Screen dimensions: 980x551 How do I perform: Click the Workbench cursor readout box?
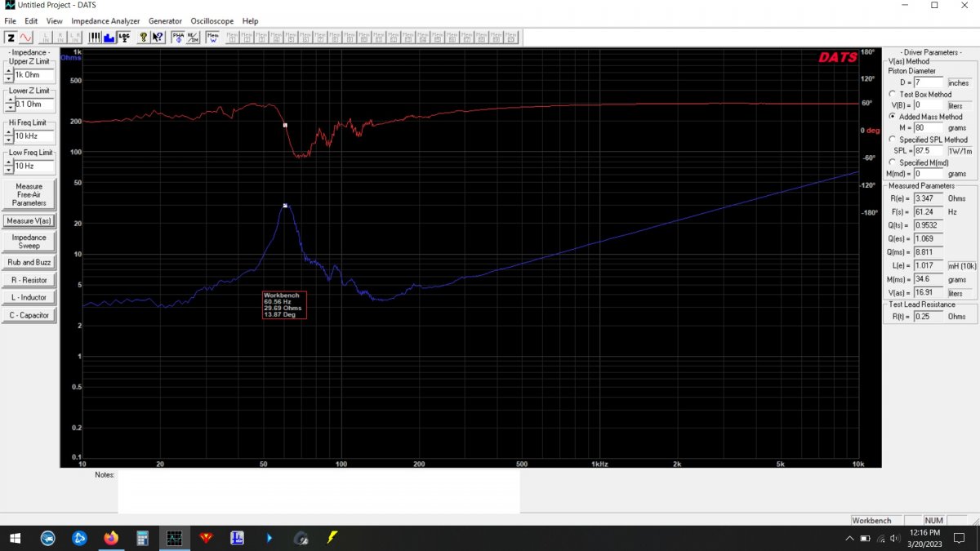coord(284,305)
